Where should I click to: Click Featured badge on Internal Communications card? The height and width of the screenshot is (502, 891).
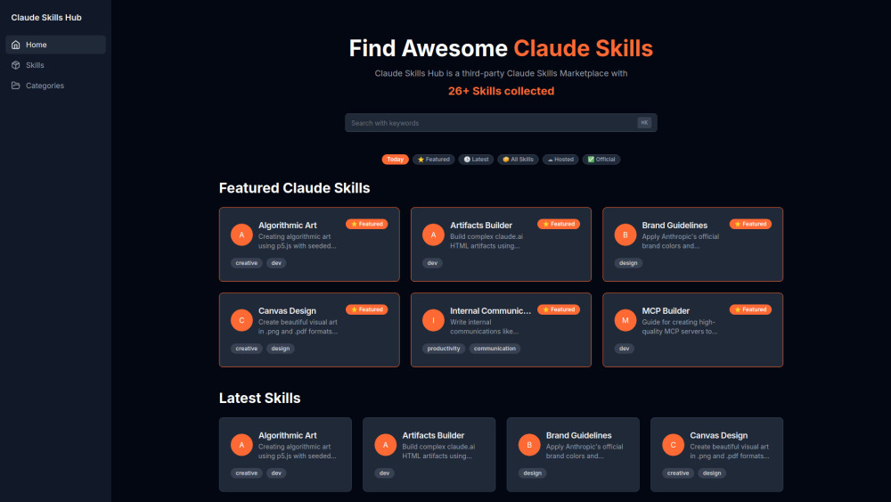point(559,309)
